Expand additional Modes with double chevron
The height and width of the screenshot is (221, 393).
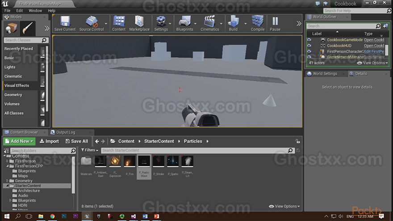coord(47,28)
